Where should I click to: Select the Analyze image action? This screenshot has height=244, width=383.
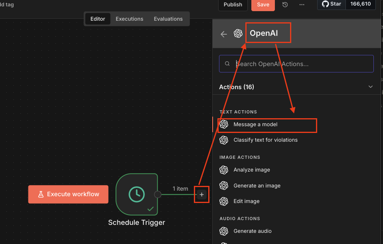296,170
